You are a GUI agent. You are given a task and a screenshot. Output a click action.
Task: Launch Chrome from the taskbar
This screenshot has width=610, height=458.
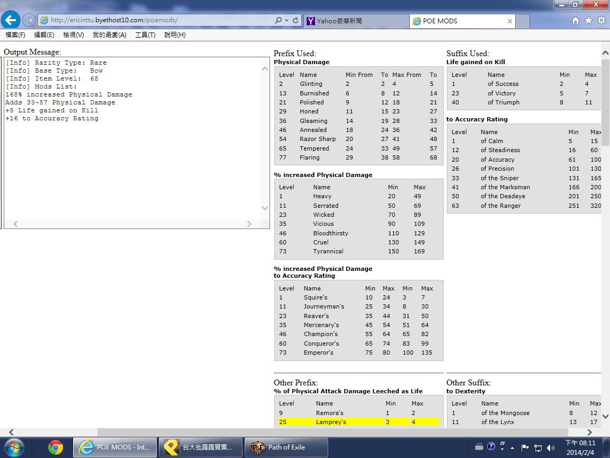(56, 447)
